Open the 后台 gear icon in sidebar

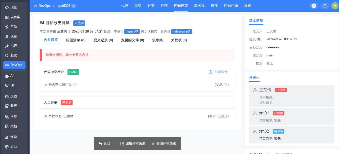click(7, 147)
